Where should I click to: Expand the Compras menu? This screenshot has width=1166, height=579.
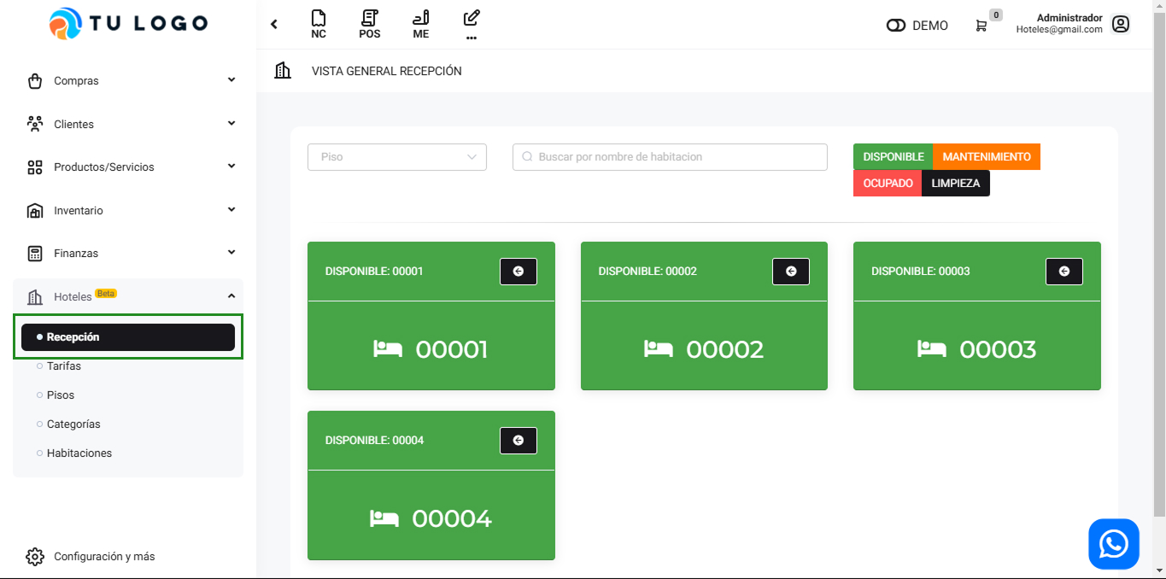[x=128, y=81]
